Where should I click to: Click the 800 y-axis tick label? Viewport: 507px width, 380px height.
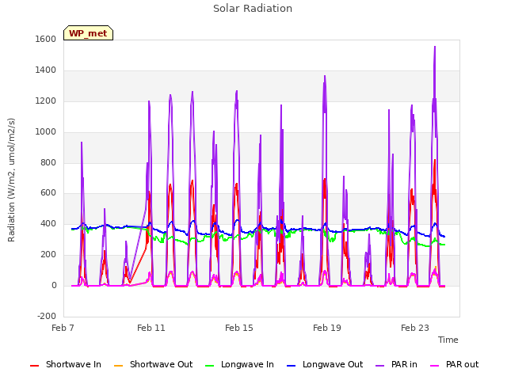48,162
